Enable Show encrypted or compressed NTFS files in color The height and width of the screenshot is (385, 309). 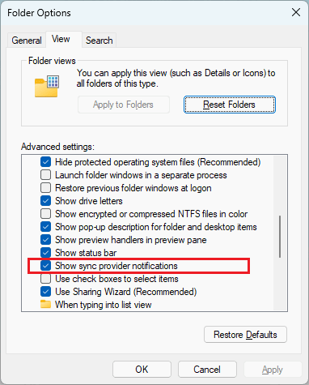point(45,214)
